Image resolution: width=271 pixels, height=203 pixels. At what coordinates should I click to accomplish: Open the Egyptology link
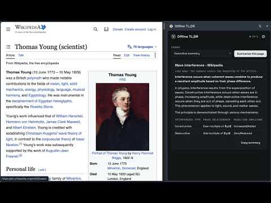click(x=37, y=95)
